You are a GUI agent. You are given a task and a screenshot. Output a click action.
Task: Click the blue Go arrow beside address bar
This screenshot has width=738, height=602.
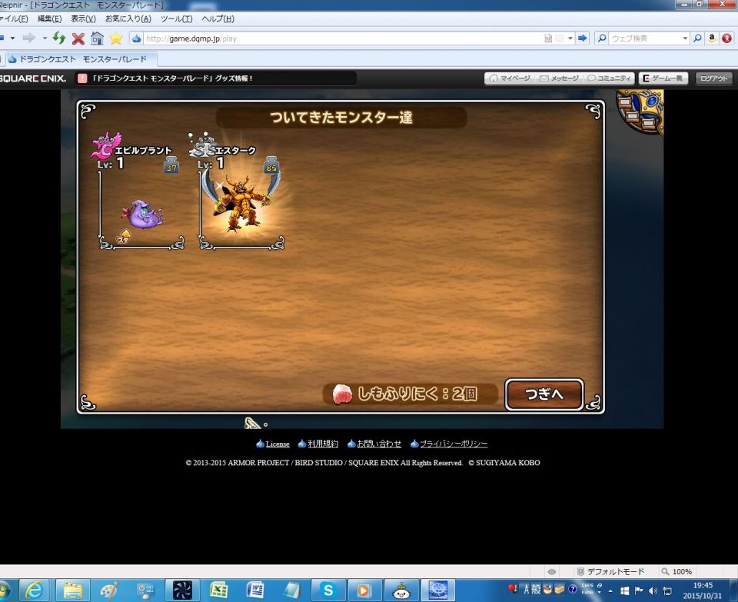583,38
